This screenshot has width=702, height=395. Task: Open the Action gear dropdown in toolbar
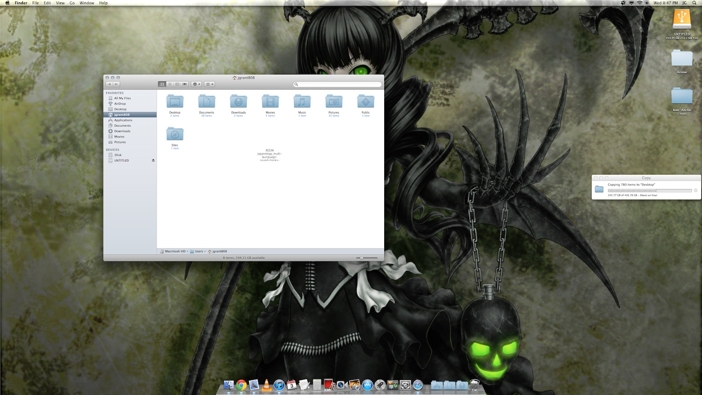point(197,84)
